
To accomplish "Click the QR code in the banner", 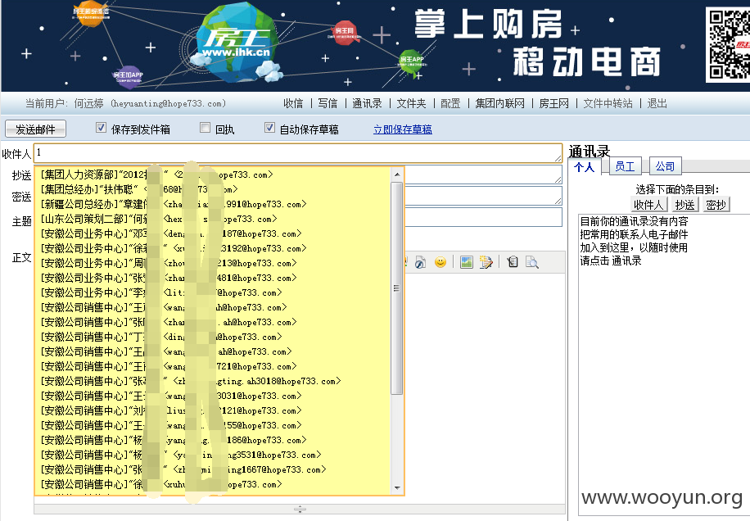I will pyautogui.click(x=728, y=44).
